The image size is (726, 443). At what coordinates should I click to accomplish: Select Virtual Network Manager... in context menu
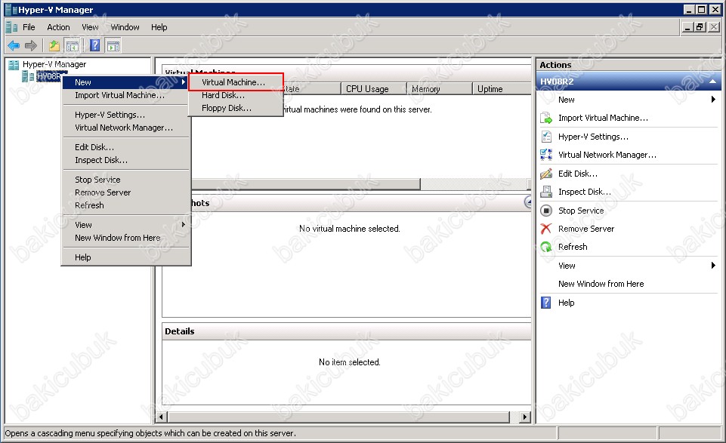pyautogui.click(x=125, y=128)
